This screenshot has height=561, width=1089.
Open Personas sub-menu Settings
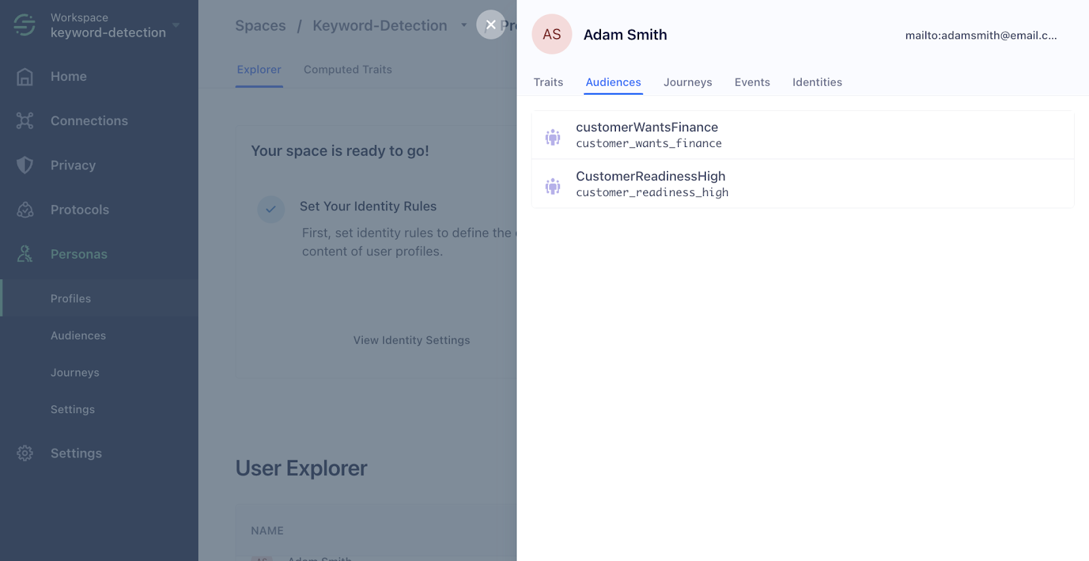pos(73,409)
